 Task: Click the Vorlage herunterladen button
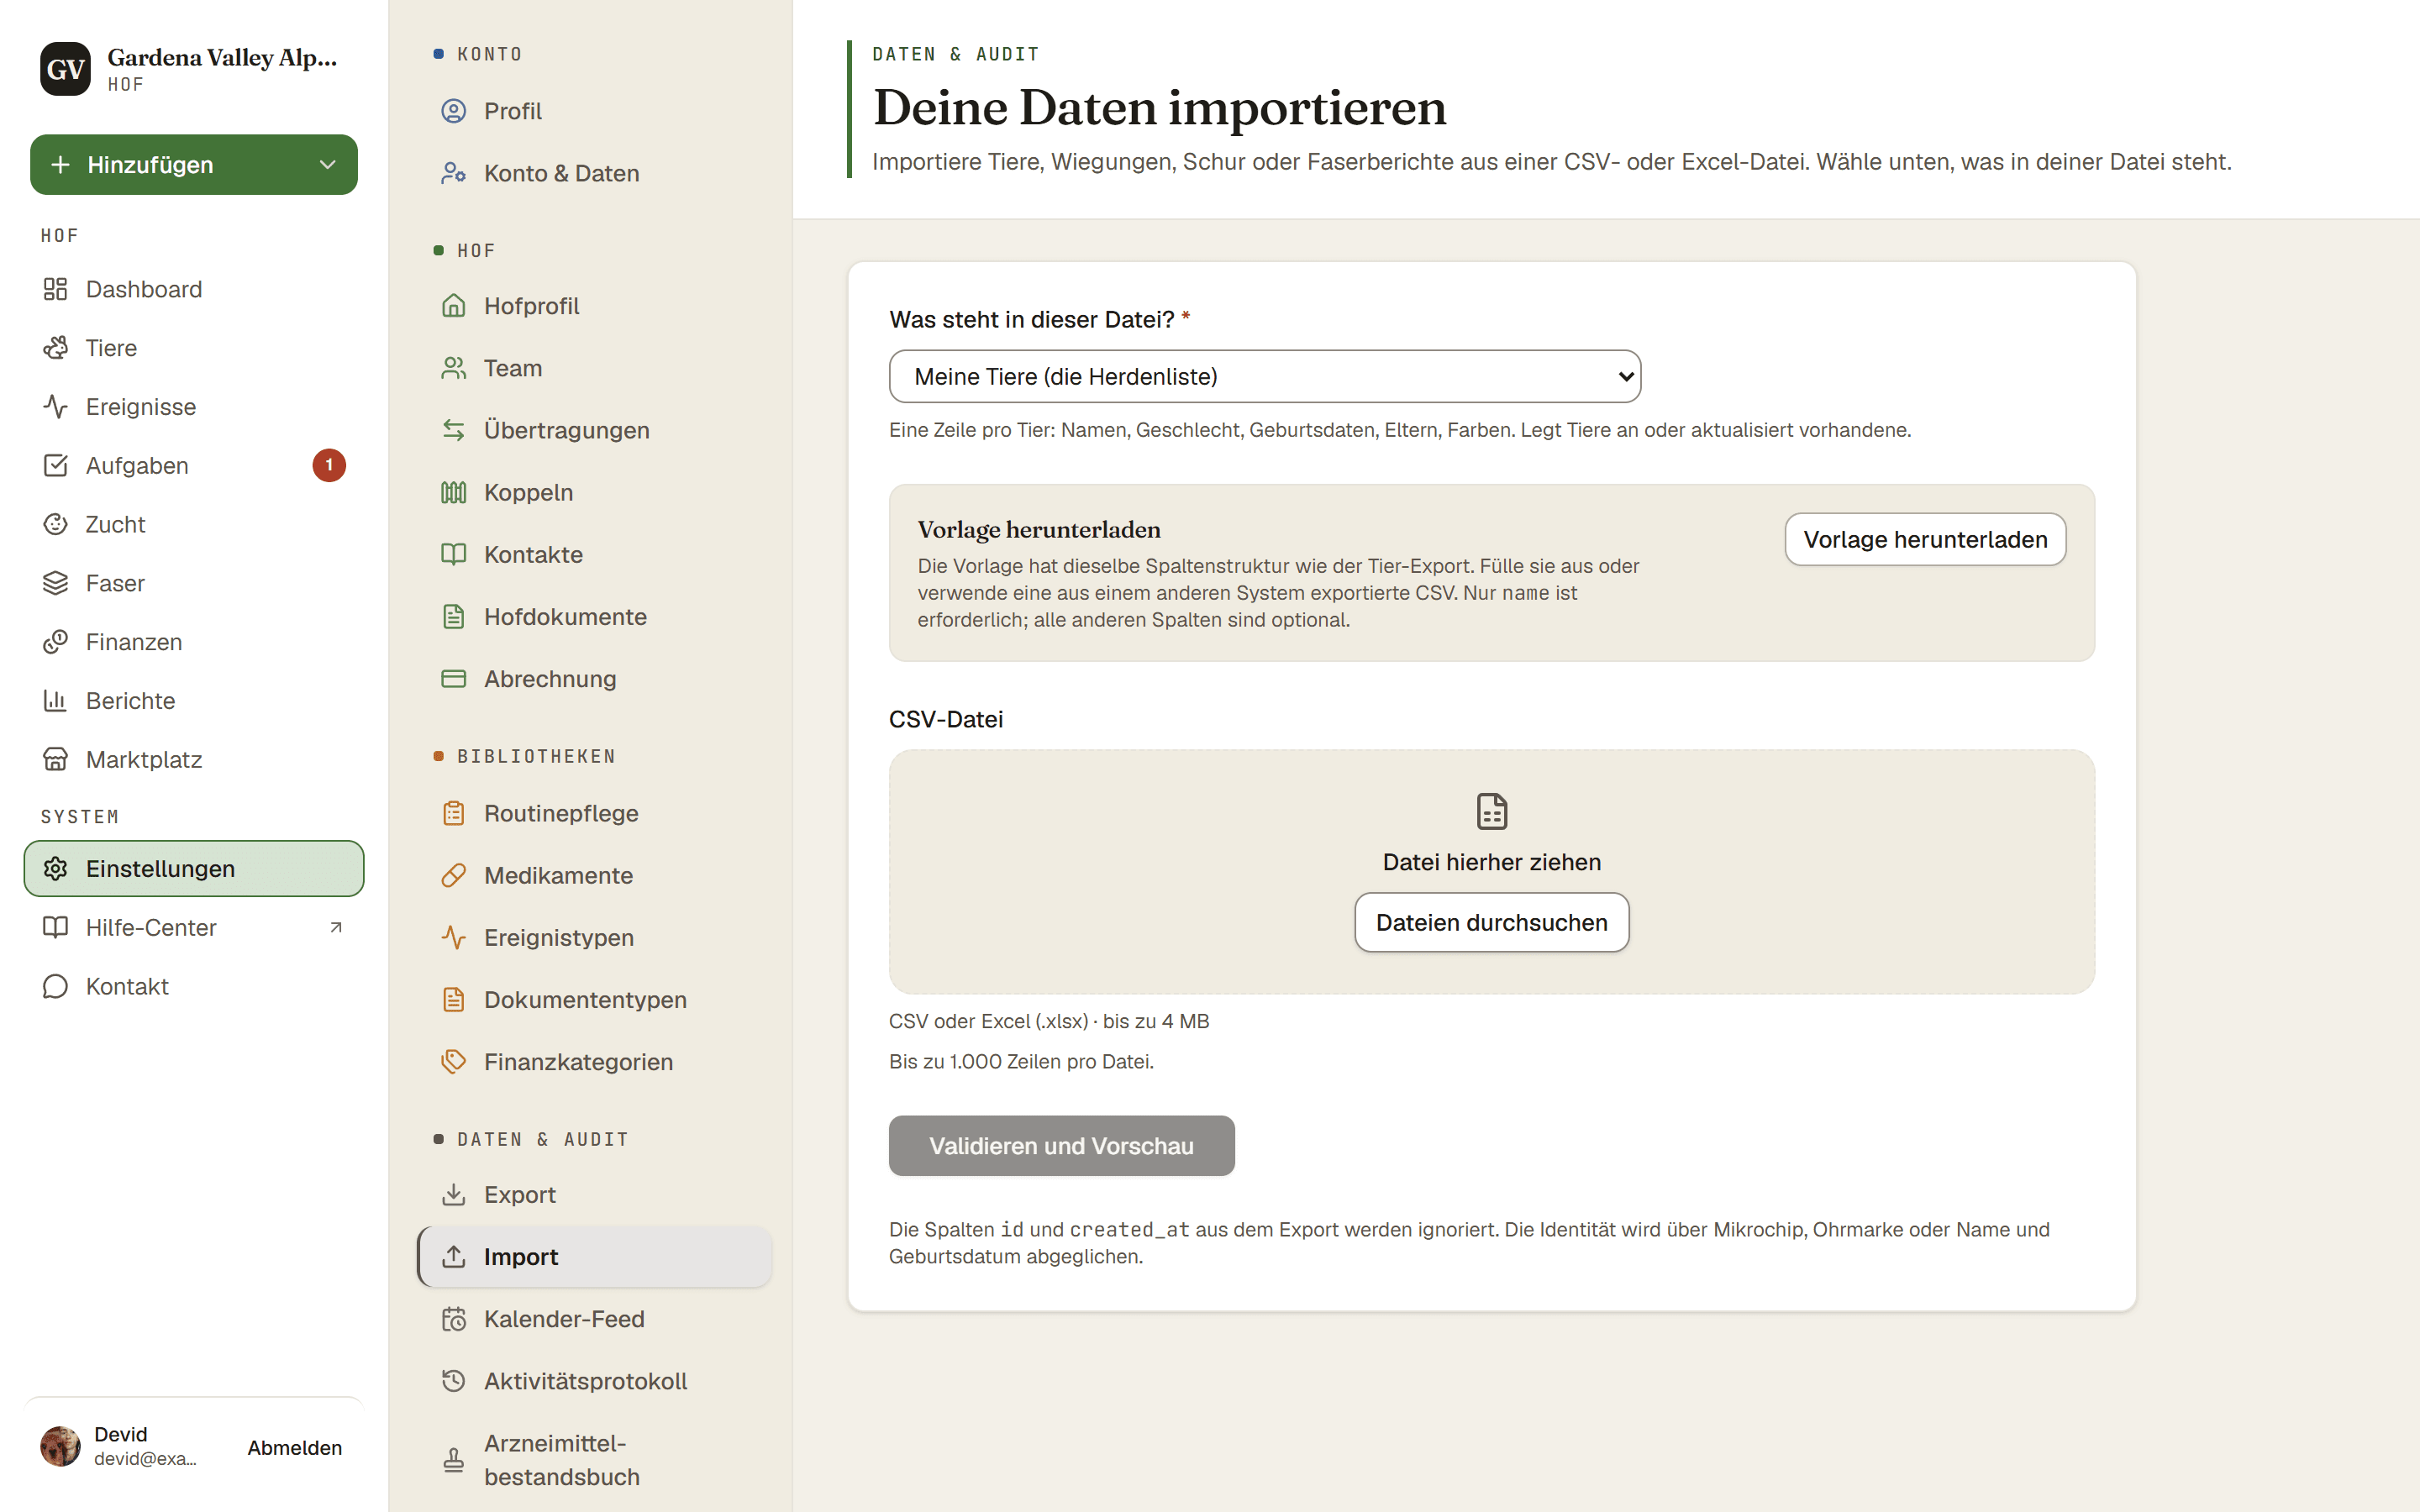coord(1925,539)
